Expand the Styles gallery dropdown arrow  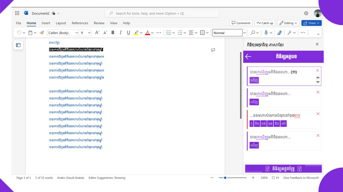click(244, 33)
